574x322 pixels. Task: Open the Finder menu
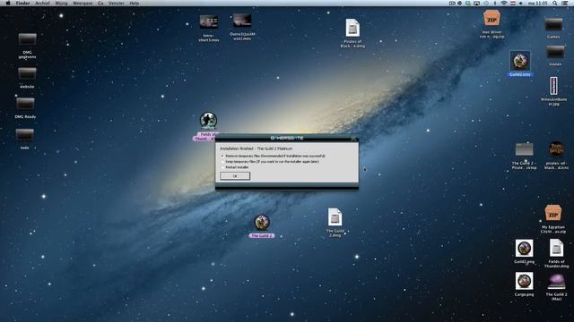22,3
